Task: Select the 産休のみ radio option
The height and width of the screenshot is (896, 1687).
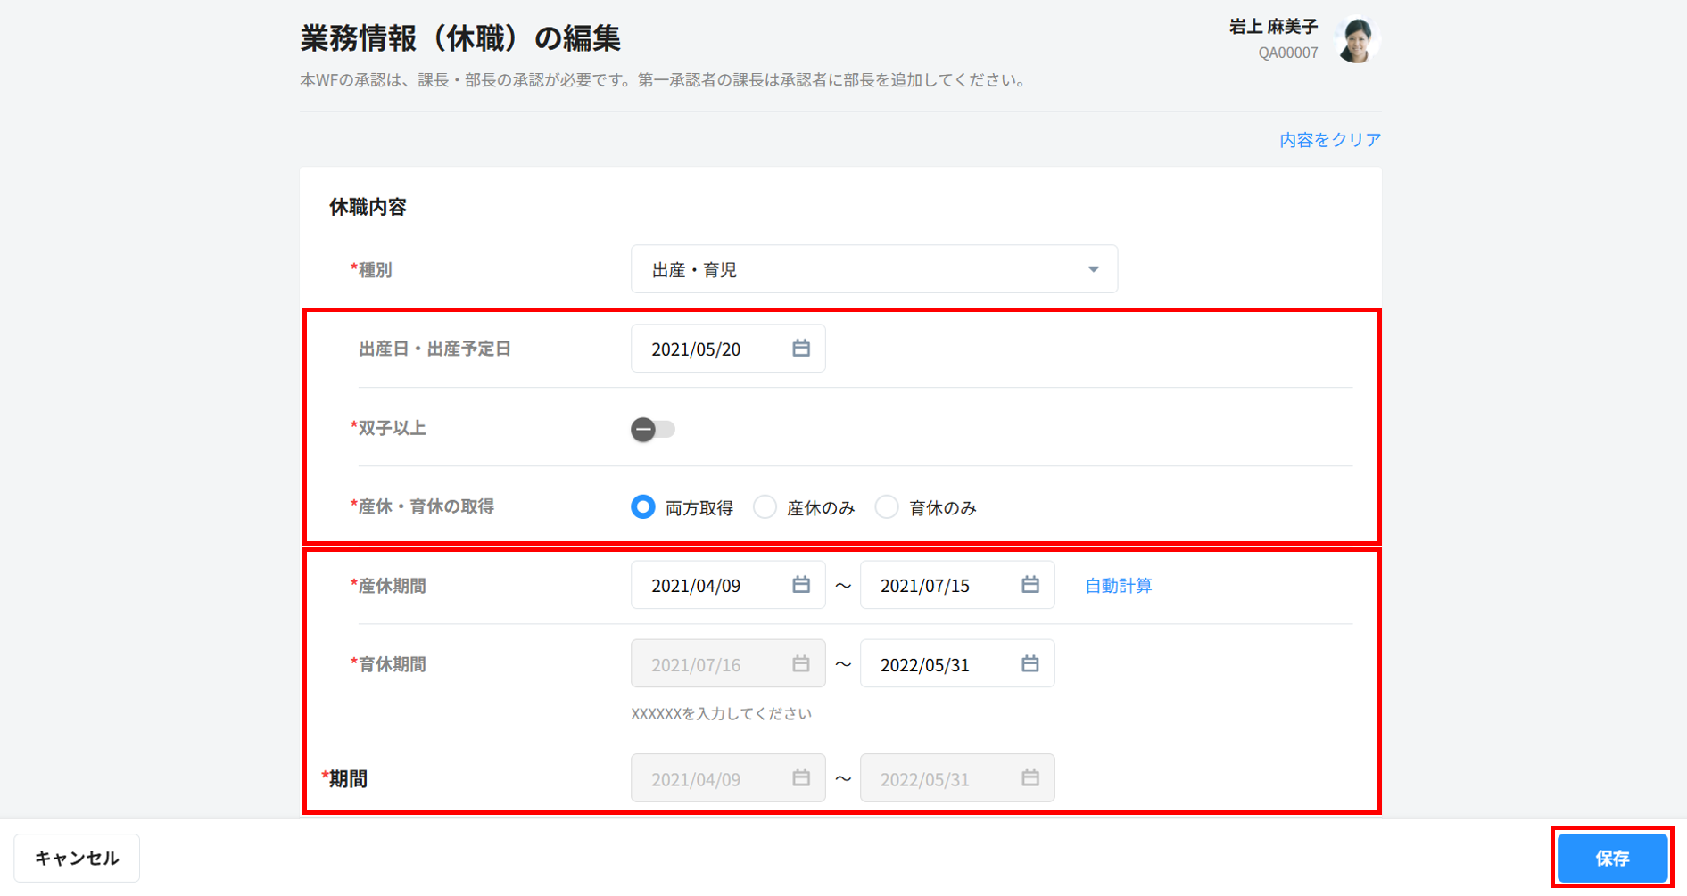Action: coord(765,507)
